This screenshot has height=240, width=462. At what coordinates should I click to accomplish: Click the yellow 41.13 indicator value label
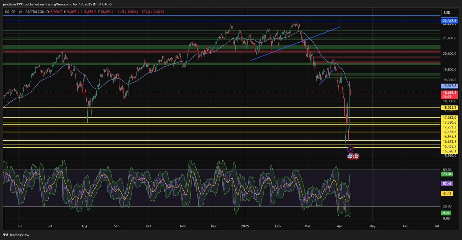[447, 193]
